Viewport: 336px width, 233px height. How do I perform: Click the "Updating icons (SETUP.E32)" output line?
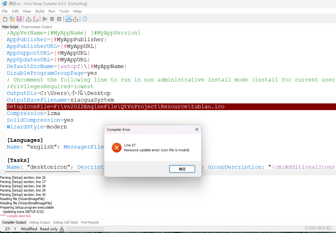point(23,212)
